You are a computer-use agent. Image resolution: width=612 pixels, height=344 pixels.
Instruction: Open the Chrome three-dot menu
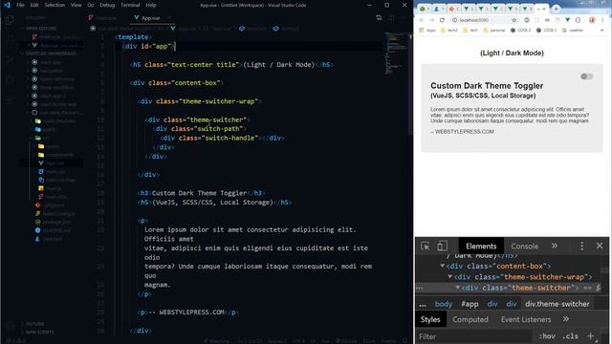click(602, 20)
